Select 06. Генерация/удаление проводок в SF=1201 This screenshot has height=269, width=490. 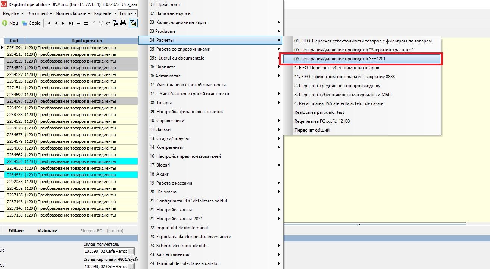tap(361, 59)
